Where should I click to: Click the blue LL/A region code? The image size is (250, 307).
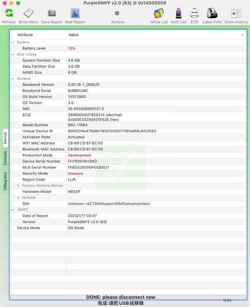tap(72, 180)
